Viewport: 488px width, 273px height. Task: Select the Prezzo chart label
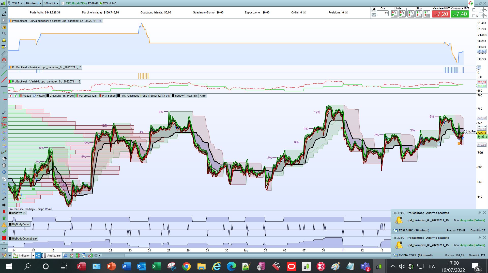point(25,96)
